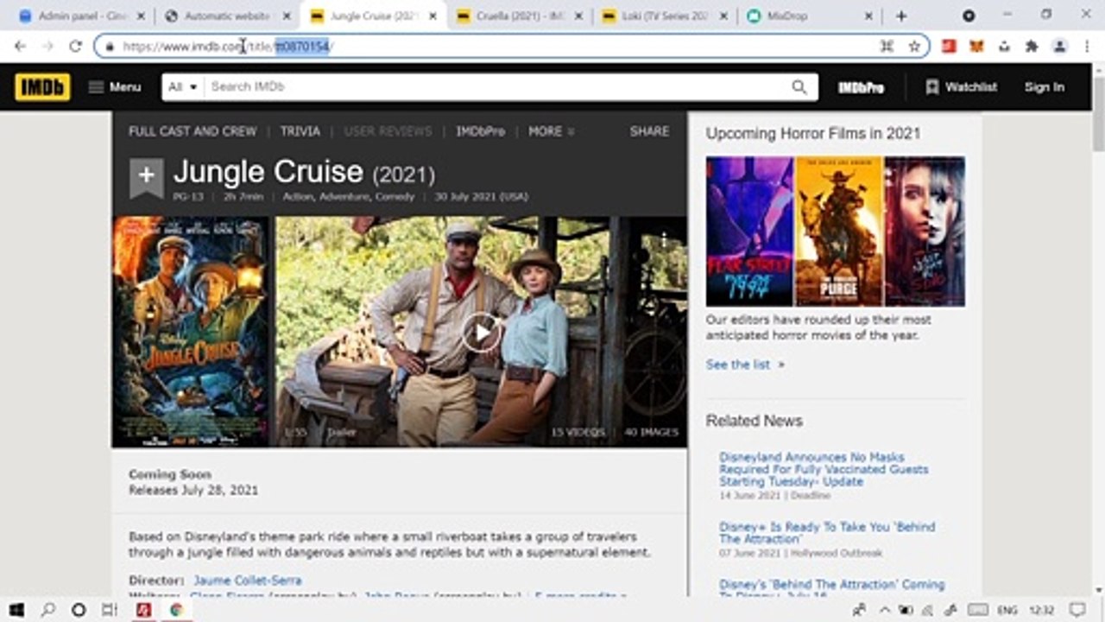Click the site lock icon in address bar
This screenshot has height=622, width=1105.
(x=110, y=47)
